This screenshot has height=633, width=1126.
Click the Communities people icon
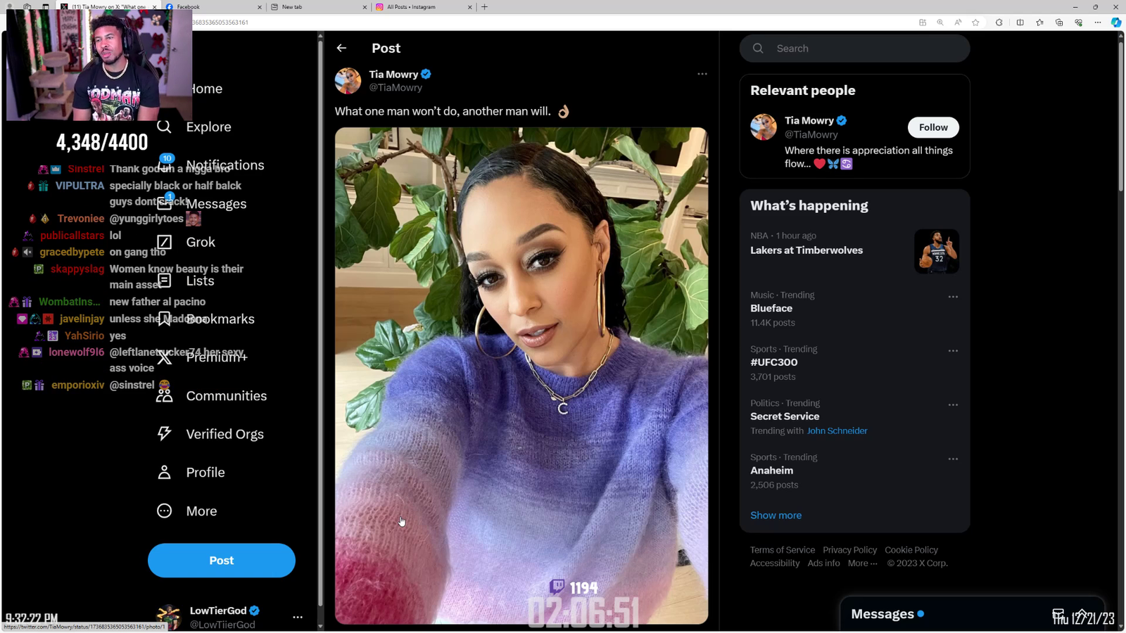click(x=164, y=396)
